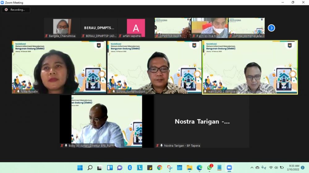Click the pin icon beside Nostra Tarigan
This screenshot has width=309, height=173.
click(162, 146)
